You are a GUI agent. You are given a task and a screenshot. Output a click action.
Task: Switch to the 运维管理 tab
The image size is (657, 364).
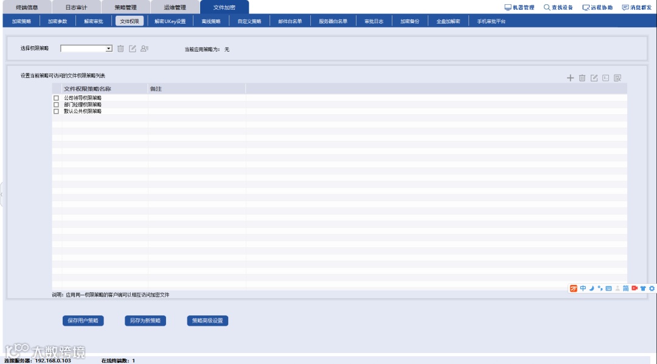tap(175, 7)
